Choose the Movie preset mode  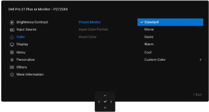149,29
